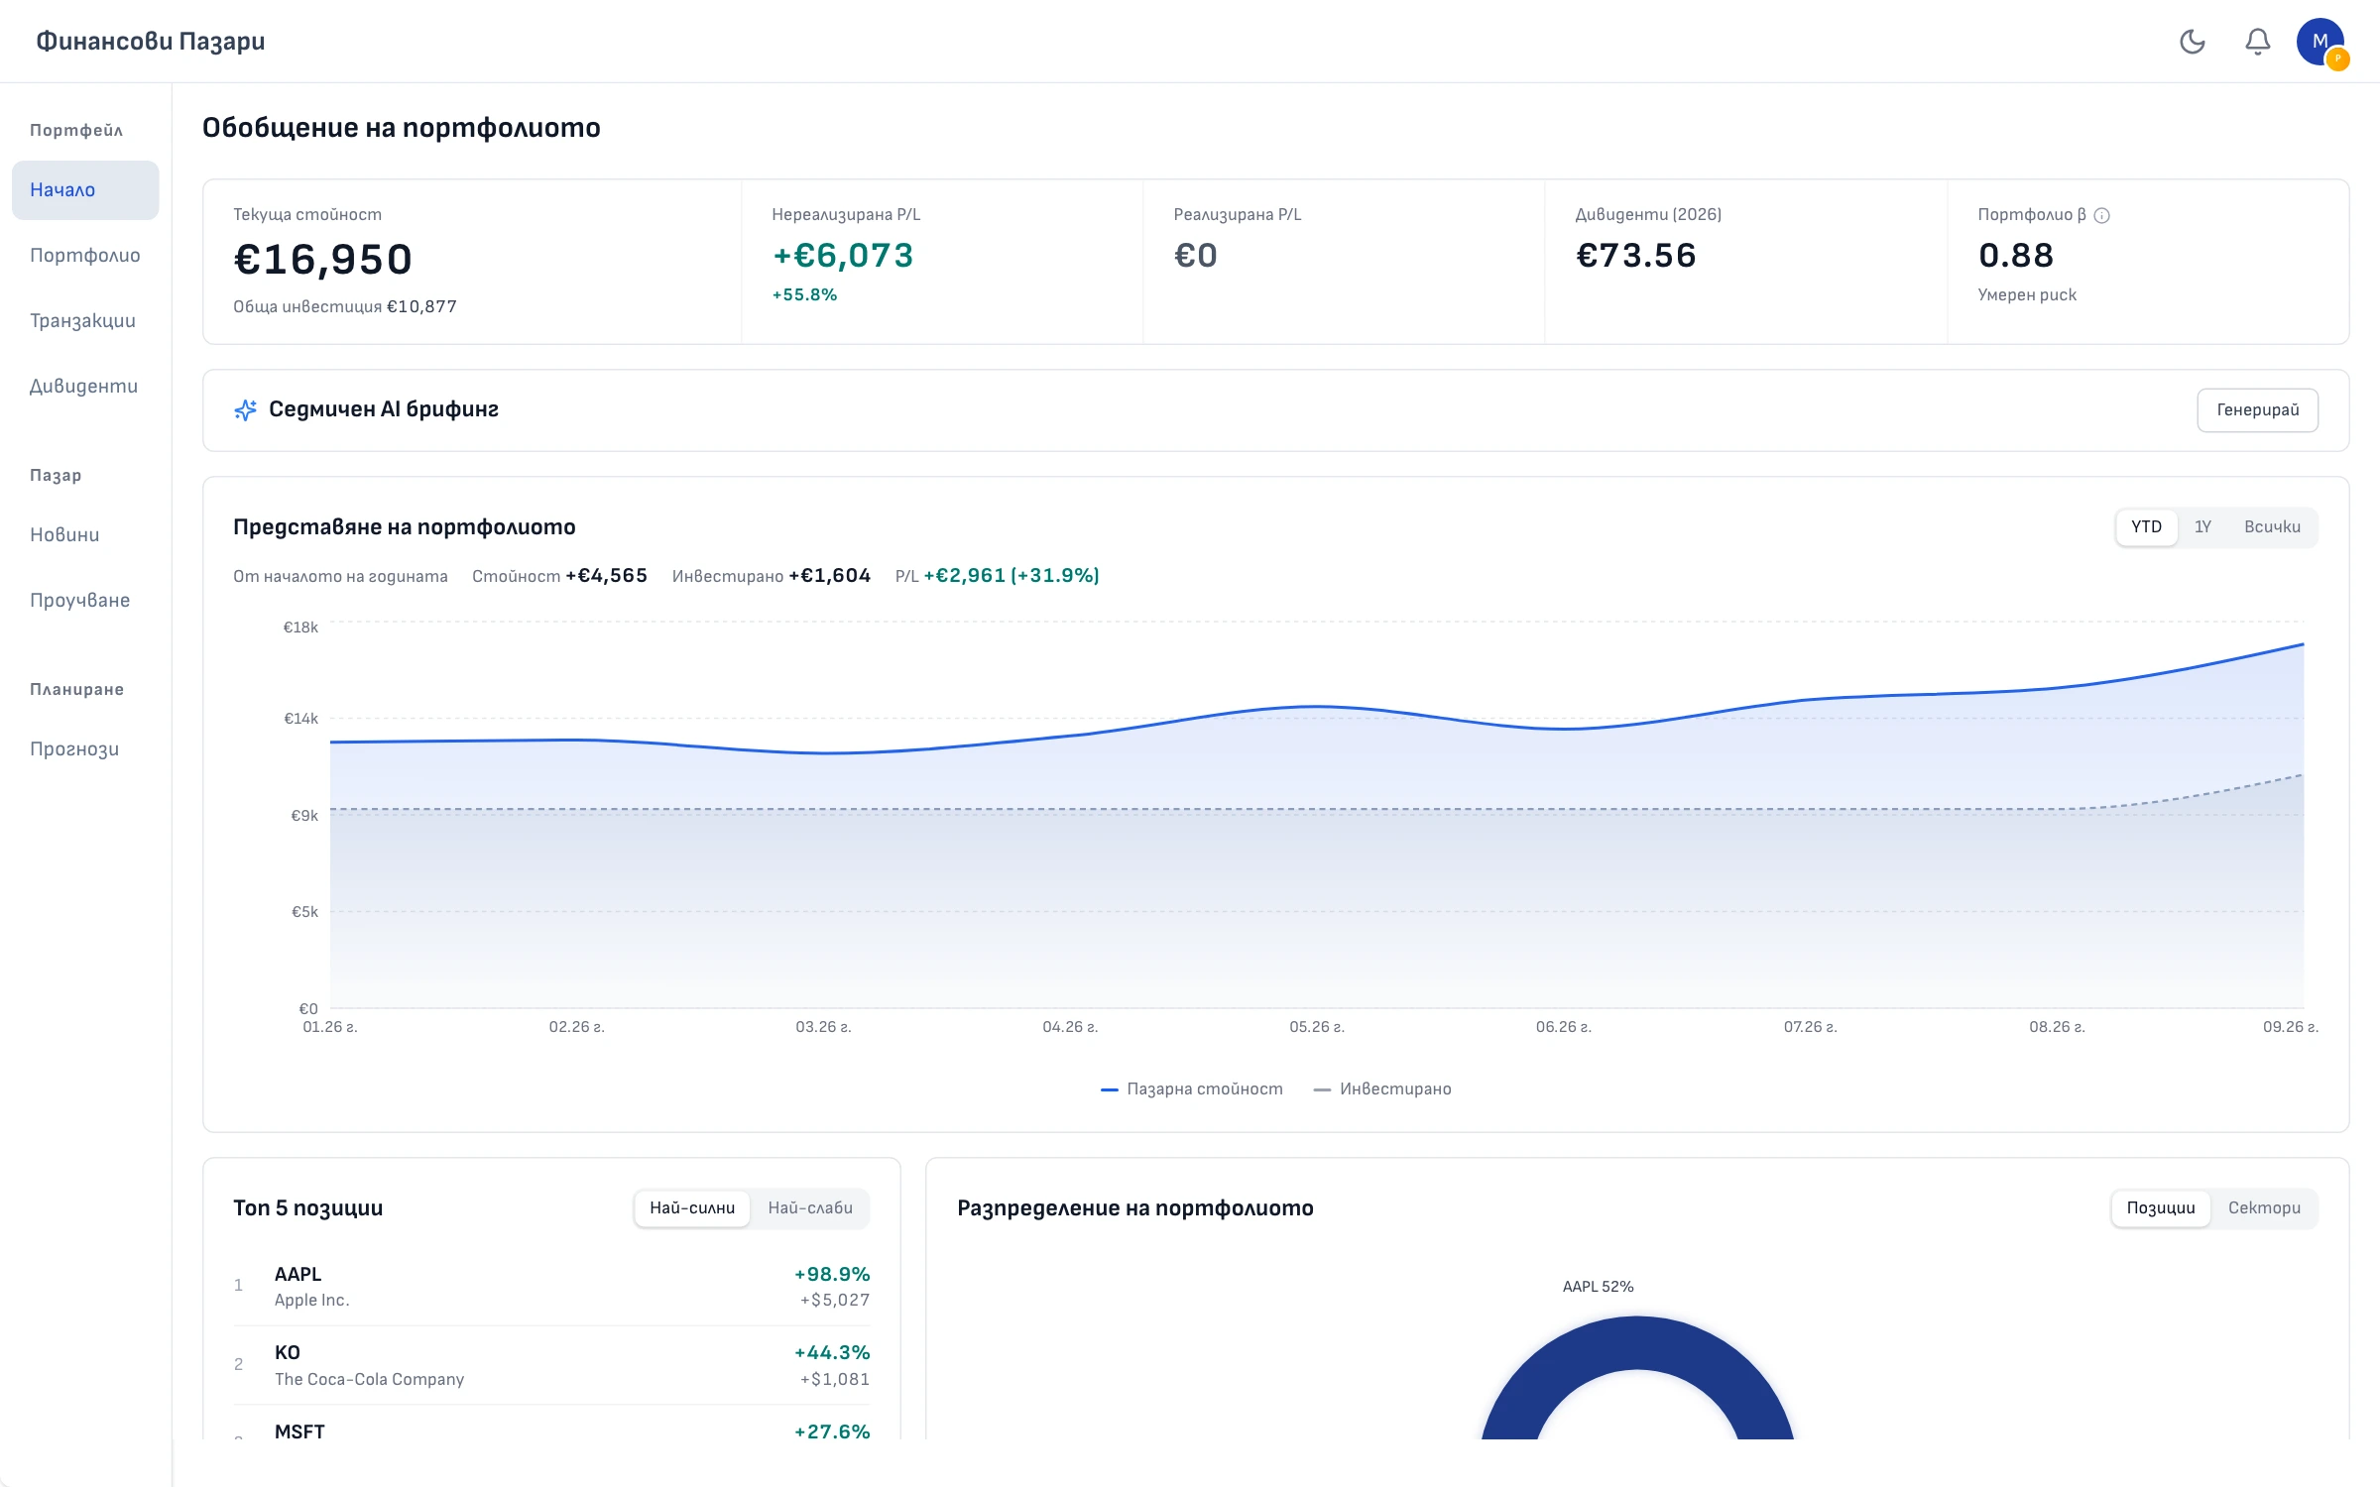The width and height of the screenshot is (2380, 1487).
Task: Open Дивиденти in the sidebar
Action: 85,386
